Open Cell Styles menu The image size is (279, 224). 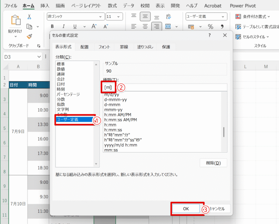pos(252,37)
